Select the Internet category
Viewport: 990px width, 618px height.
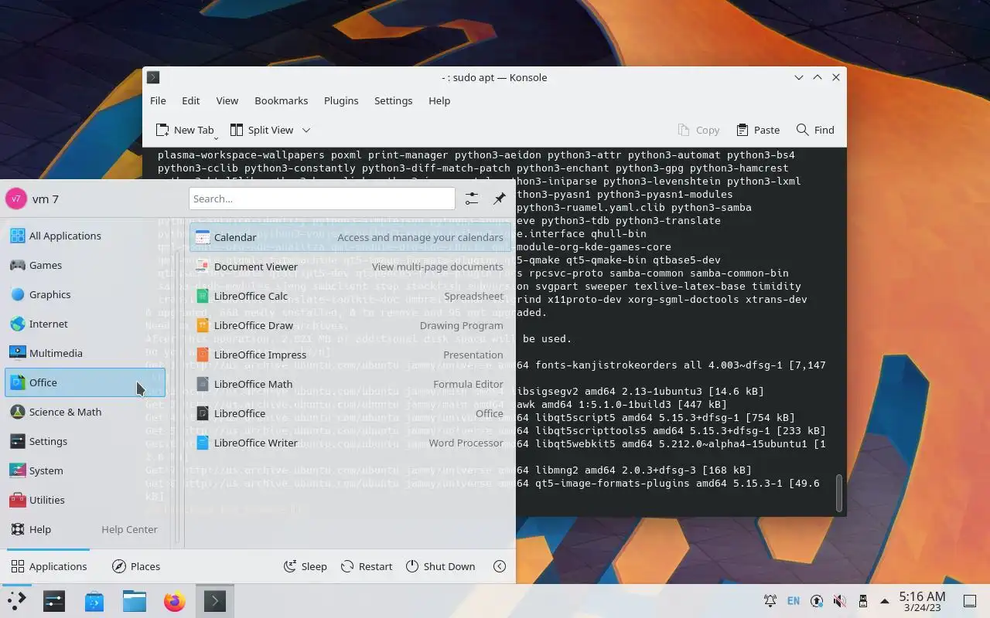[x=85, y=324]
